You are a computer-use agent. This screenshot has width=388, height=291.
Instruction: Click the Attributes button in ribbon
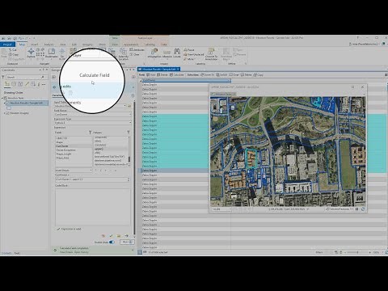(x=137, y=50)
